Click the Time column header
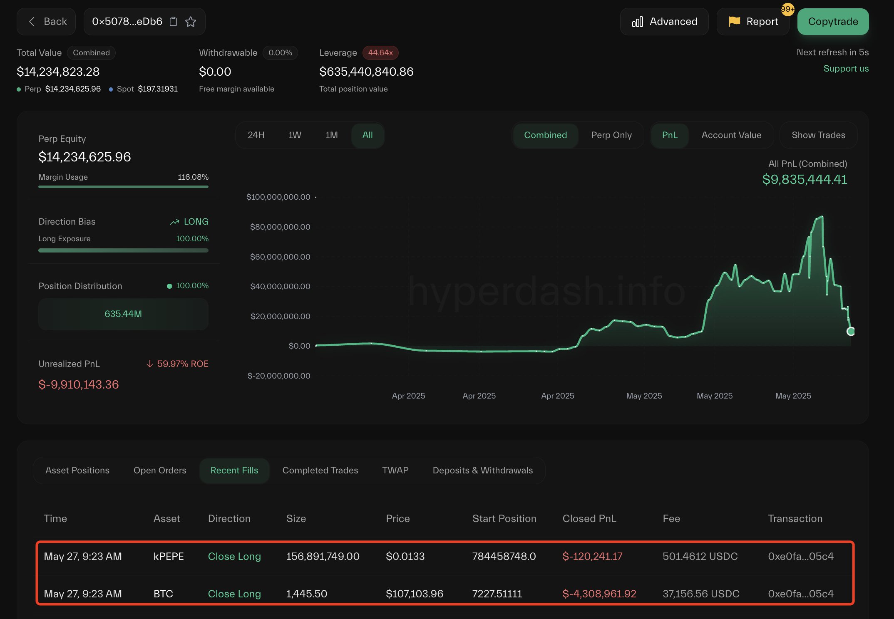The height and width of the screenshot is (619, 894). [55, 519]
